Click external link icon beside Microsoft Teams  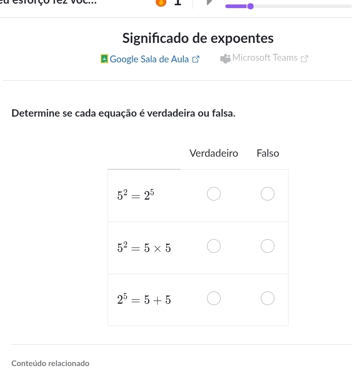tap(305, 59)
